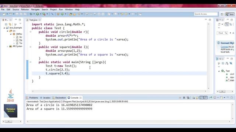Open the Project menu
This screenshot has height=132, width=236.
(53, 10)
